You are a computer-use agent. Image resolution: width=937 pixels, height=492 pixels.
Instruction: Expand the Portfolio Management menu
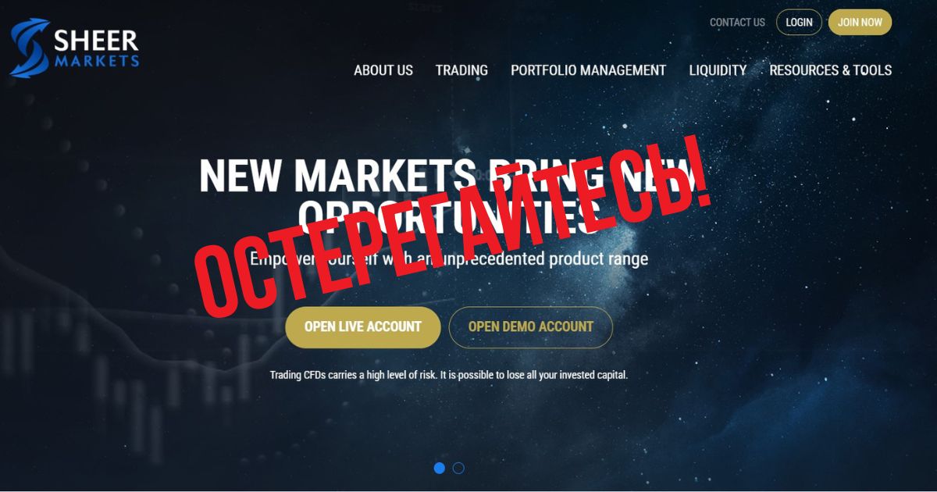coord(588,70)
